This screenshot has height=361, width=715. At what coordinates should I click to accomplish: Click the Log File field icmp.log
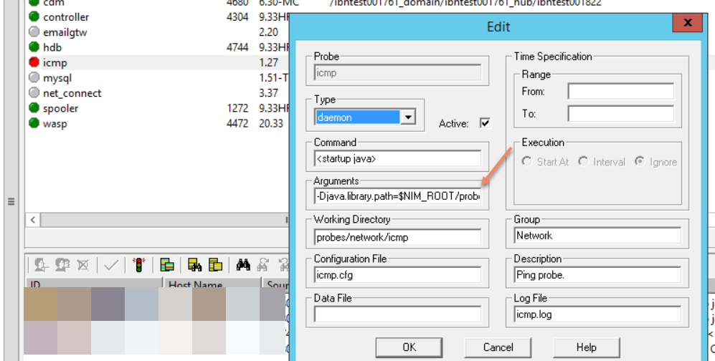[x=598, y=314]
